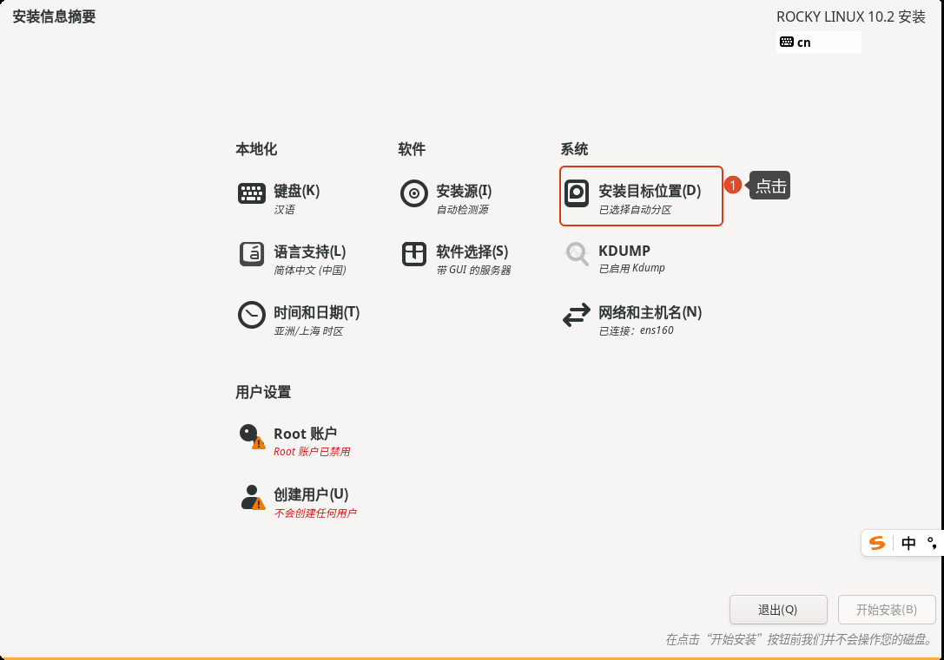Image resolution: width=944 pixels, height=660 pixels.
Task: Click the 开始安装(B) begin installation button
Action: 887,610
